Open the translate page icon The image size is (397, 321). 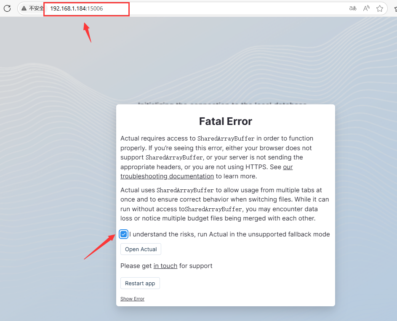tap(353, 8)
